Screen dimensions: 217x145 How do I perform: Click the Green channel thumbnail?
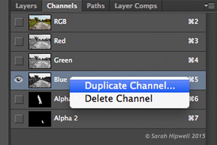pyautogui.click(x=39, y=61)
